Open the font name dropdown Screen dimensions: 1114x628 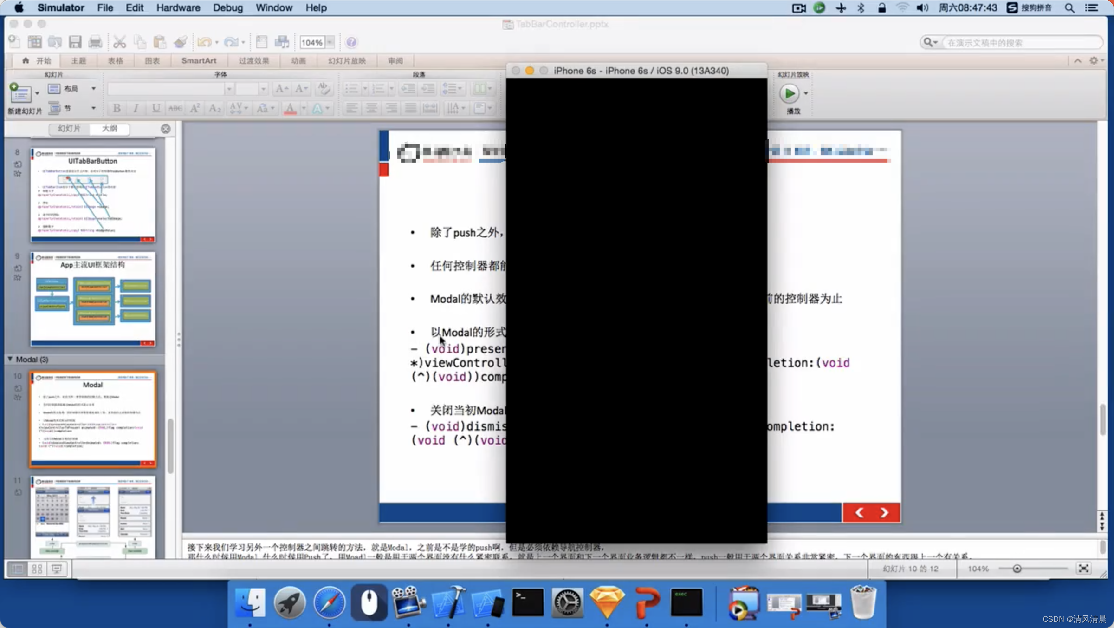pyautogui.click(x=229, y=88)
